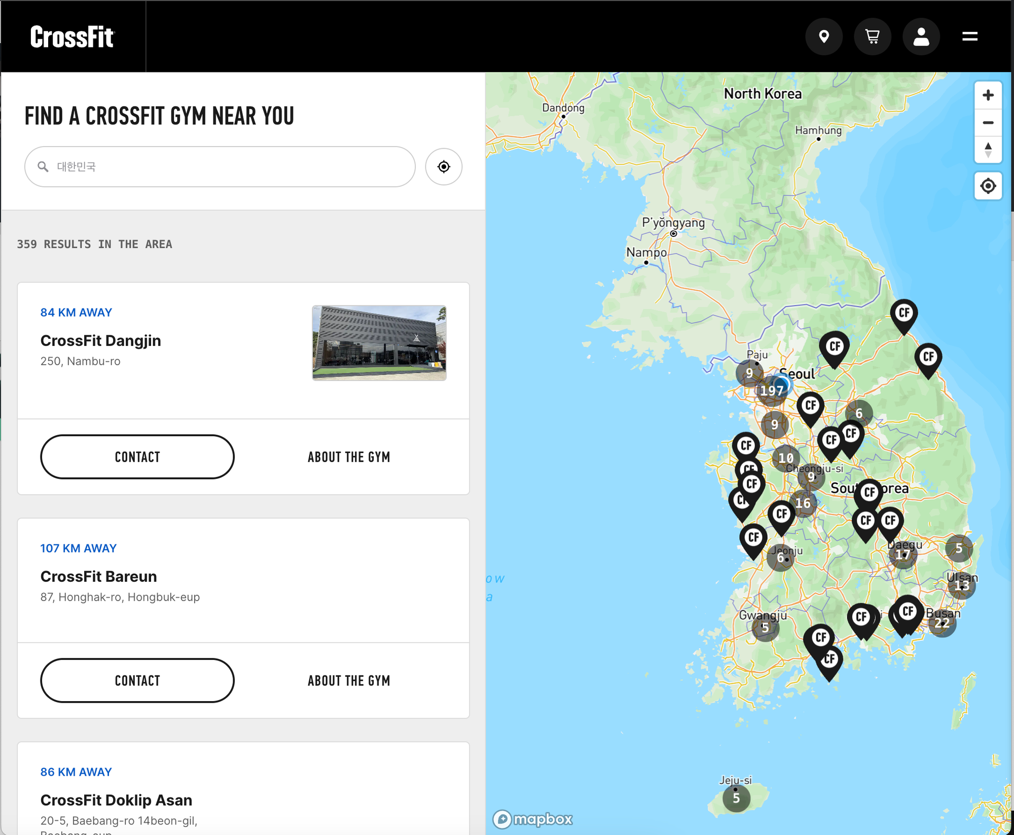Use my location button beside search field

click(444, 167)
